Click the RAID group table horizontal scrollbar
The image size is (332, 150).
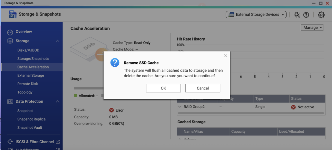click(x=251, y=113)
